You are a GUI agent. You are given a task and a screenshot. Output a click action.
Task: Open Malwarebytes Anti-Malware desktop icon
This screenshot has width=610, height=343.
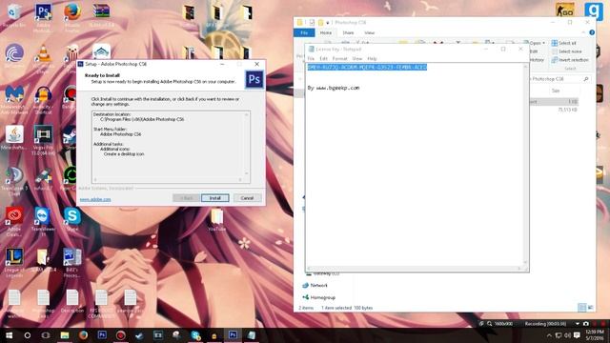tap(14, 99)
